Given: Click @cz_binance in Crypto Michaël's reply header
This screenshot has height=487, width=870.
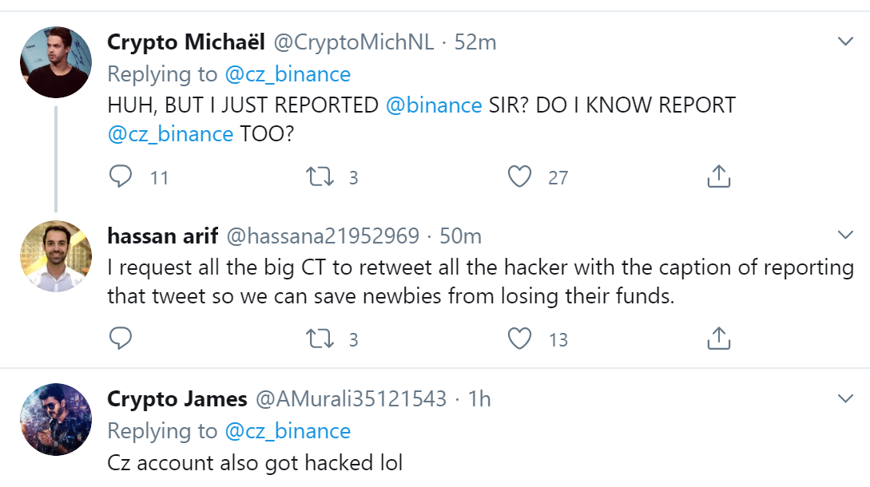Looking at the screenshot, I should point(288,74).
